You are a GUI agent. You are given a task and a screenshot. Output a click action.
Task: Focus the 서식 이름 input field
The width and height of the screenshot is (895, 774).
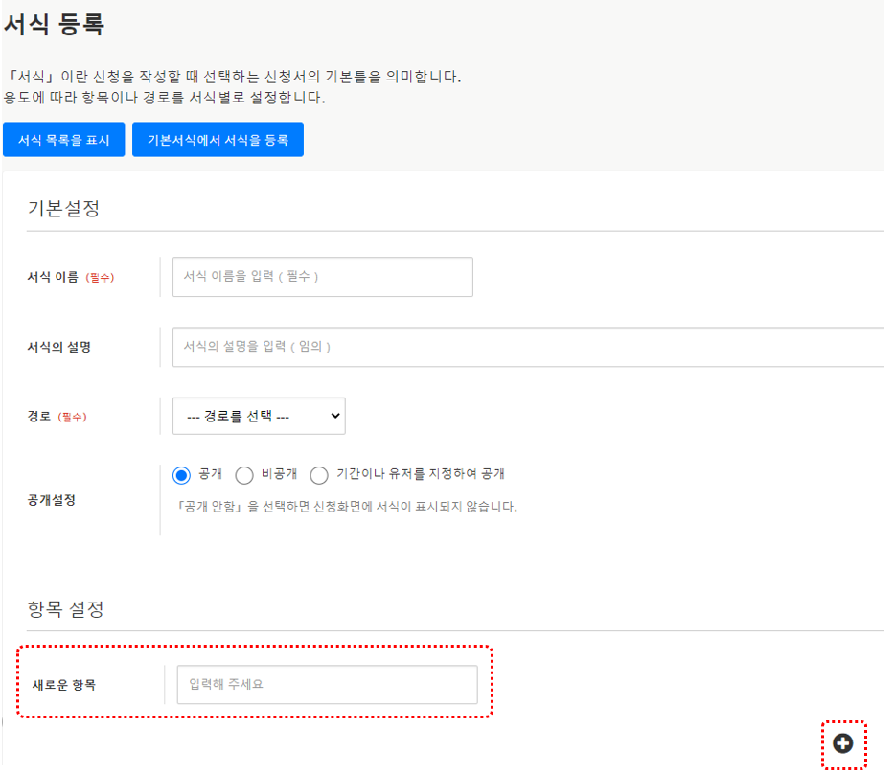pyautogui.click(x=322, y=277)
